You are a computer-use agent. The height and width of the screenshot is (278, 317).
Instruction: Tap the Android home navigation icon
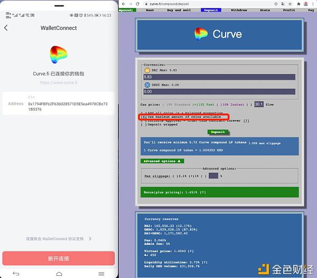coord(59,274)
